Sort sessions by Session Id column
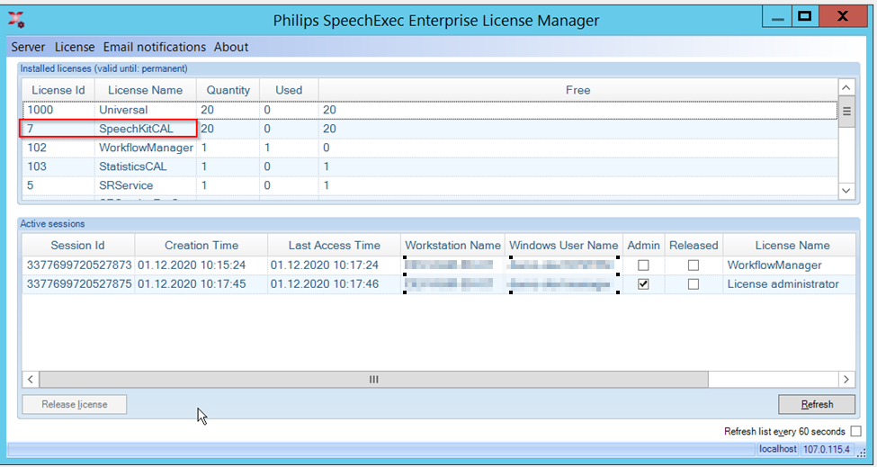The image size is (877, 467). 77,246
